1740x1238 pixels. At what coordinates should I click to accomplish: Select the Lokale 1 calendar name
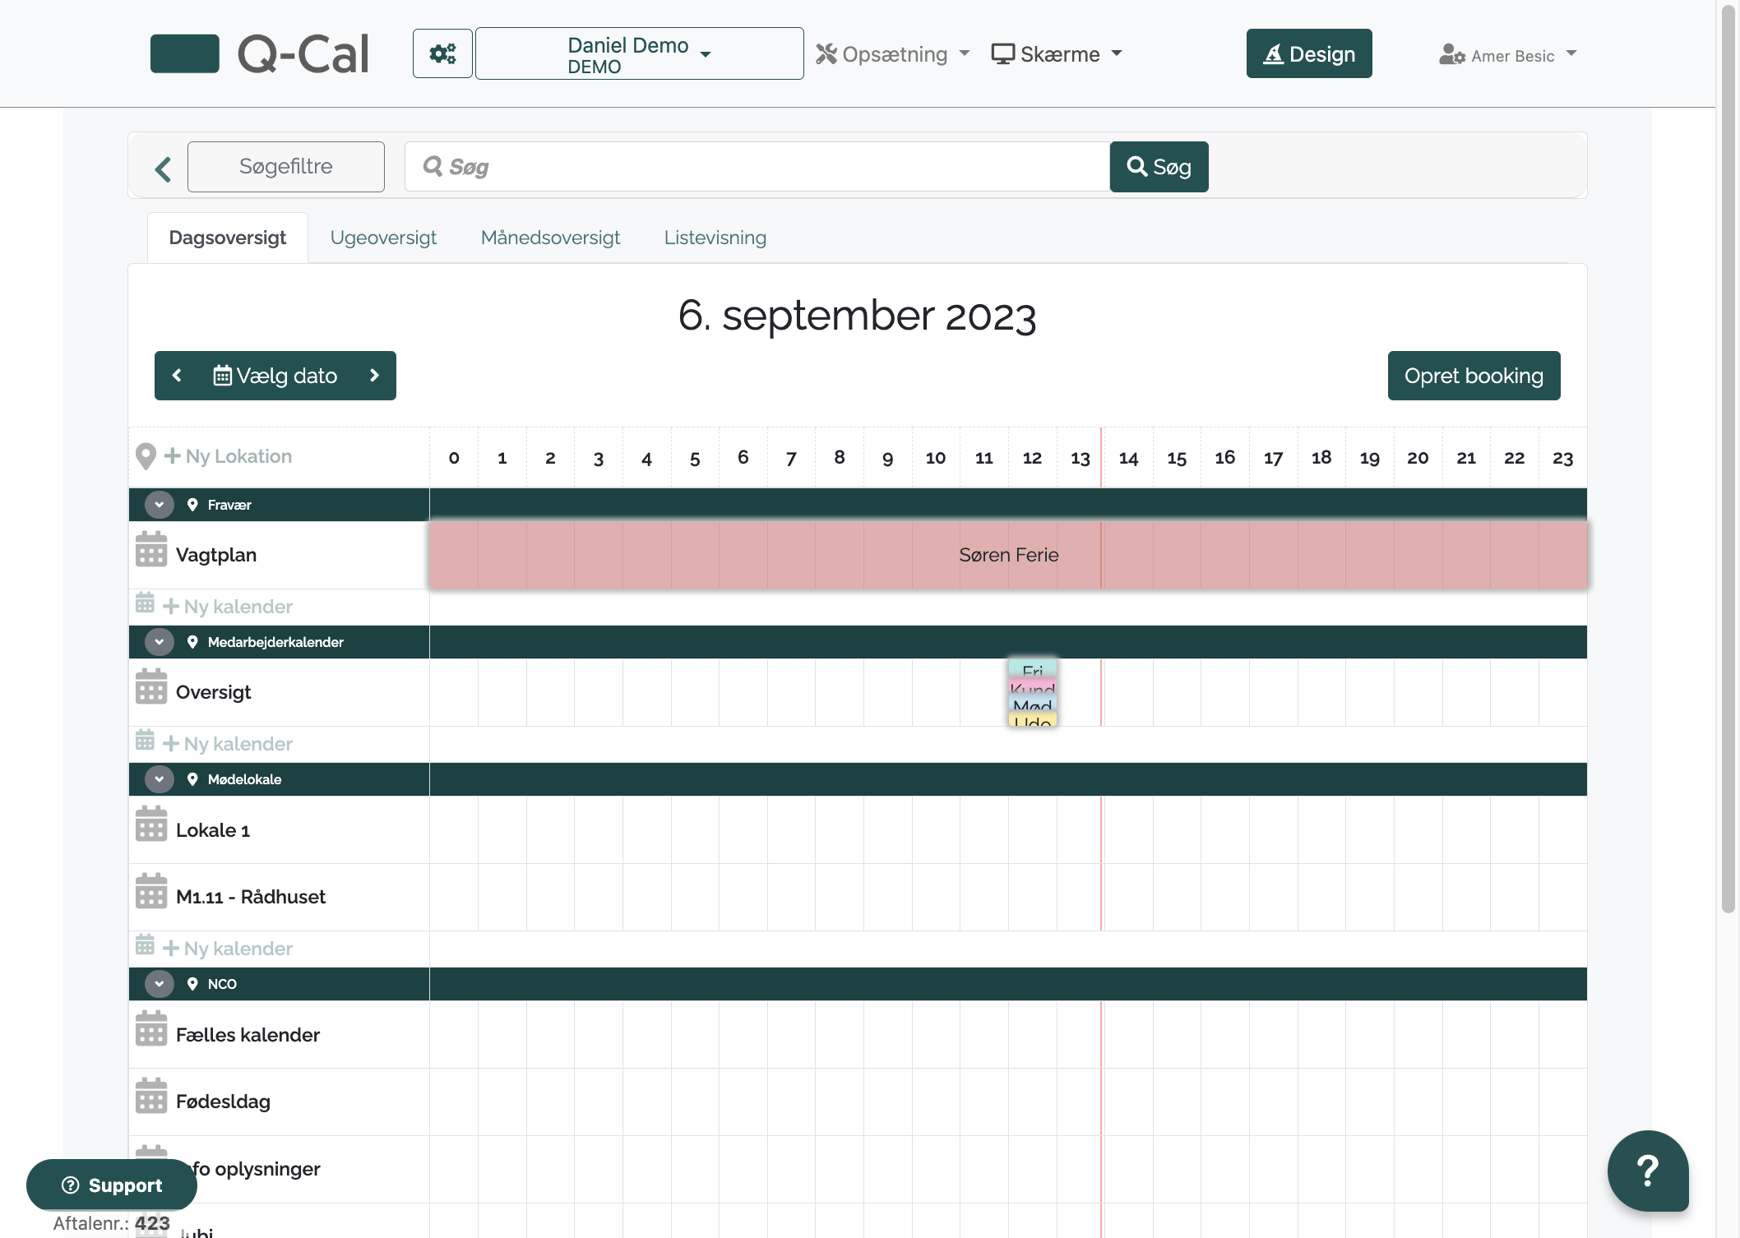[213, 830]
